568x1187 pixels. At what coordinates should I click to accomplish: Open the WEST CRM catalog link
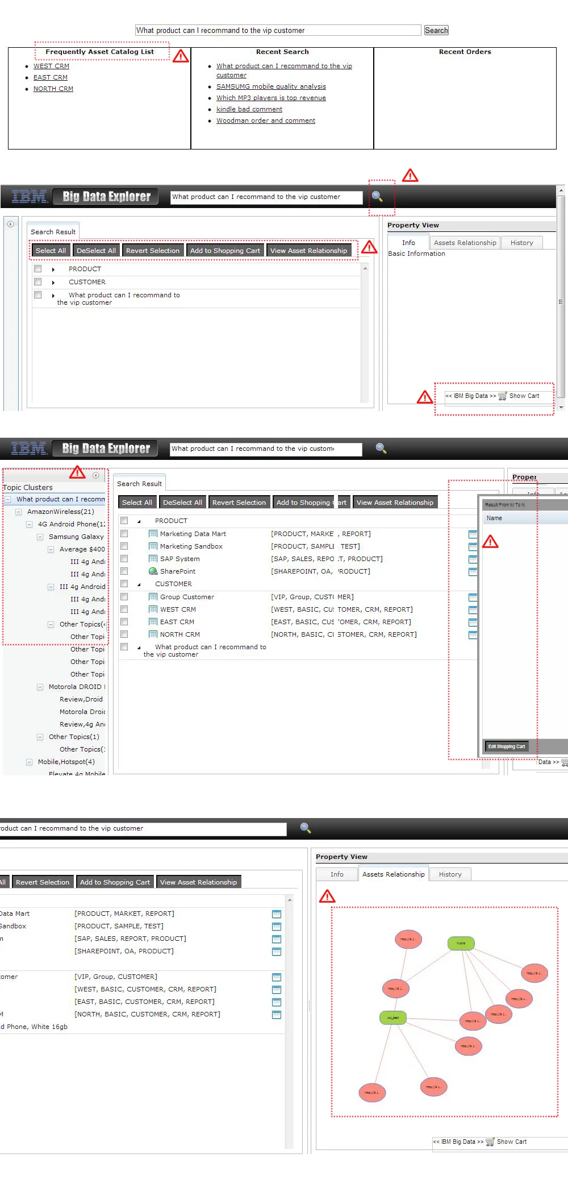click(x=51, y=66)
